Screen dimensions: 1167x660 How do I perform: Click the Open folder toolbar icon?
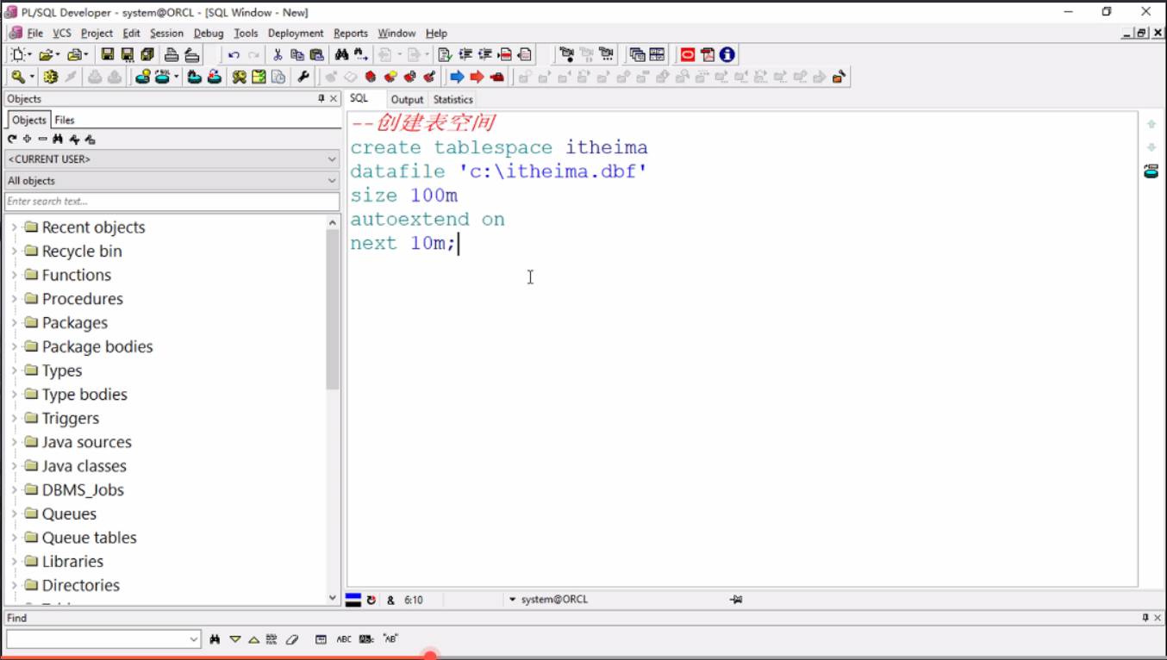point(45,54)
